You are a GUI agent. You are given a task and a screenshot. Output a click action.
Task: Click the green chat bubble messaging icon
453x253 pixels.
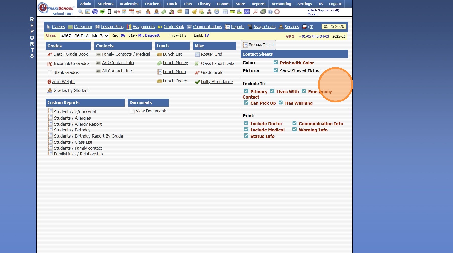(x=102, y=12)
